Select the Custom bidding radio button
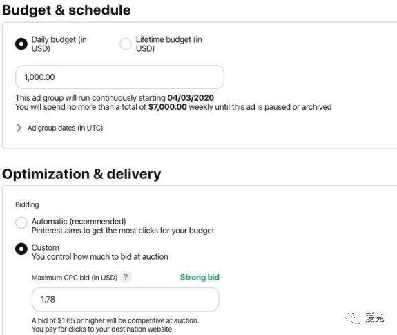 [21, 249]
